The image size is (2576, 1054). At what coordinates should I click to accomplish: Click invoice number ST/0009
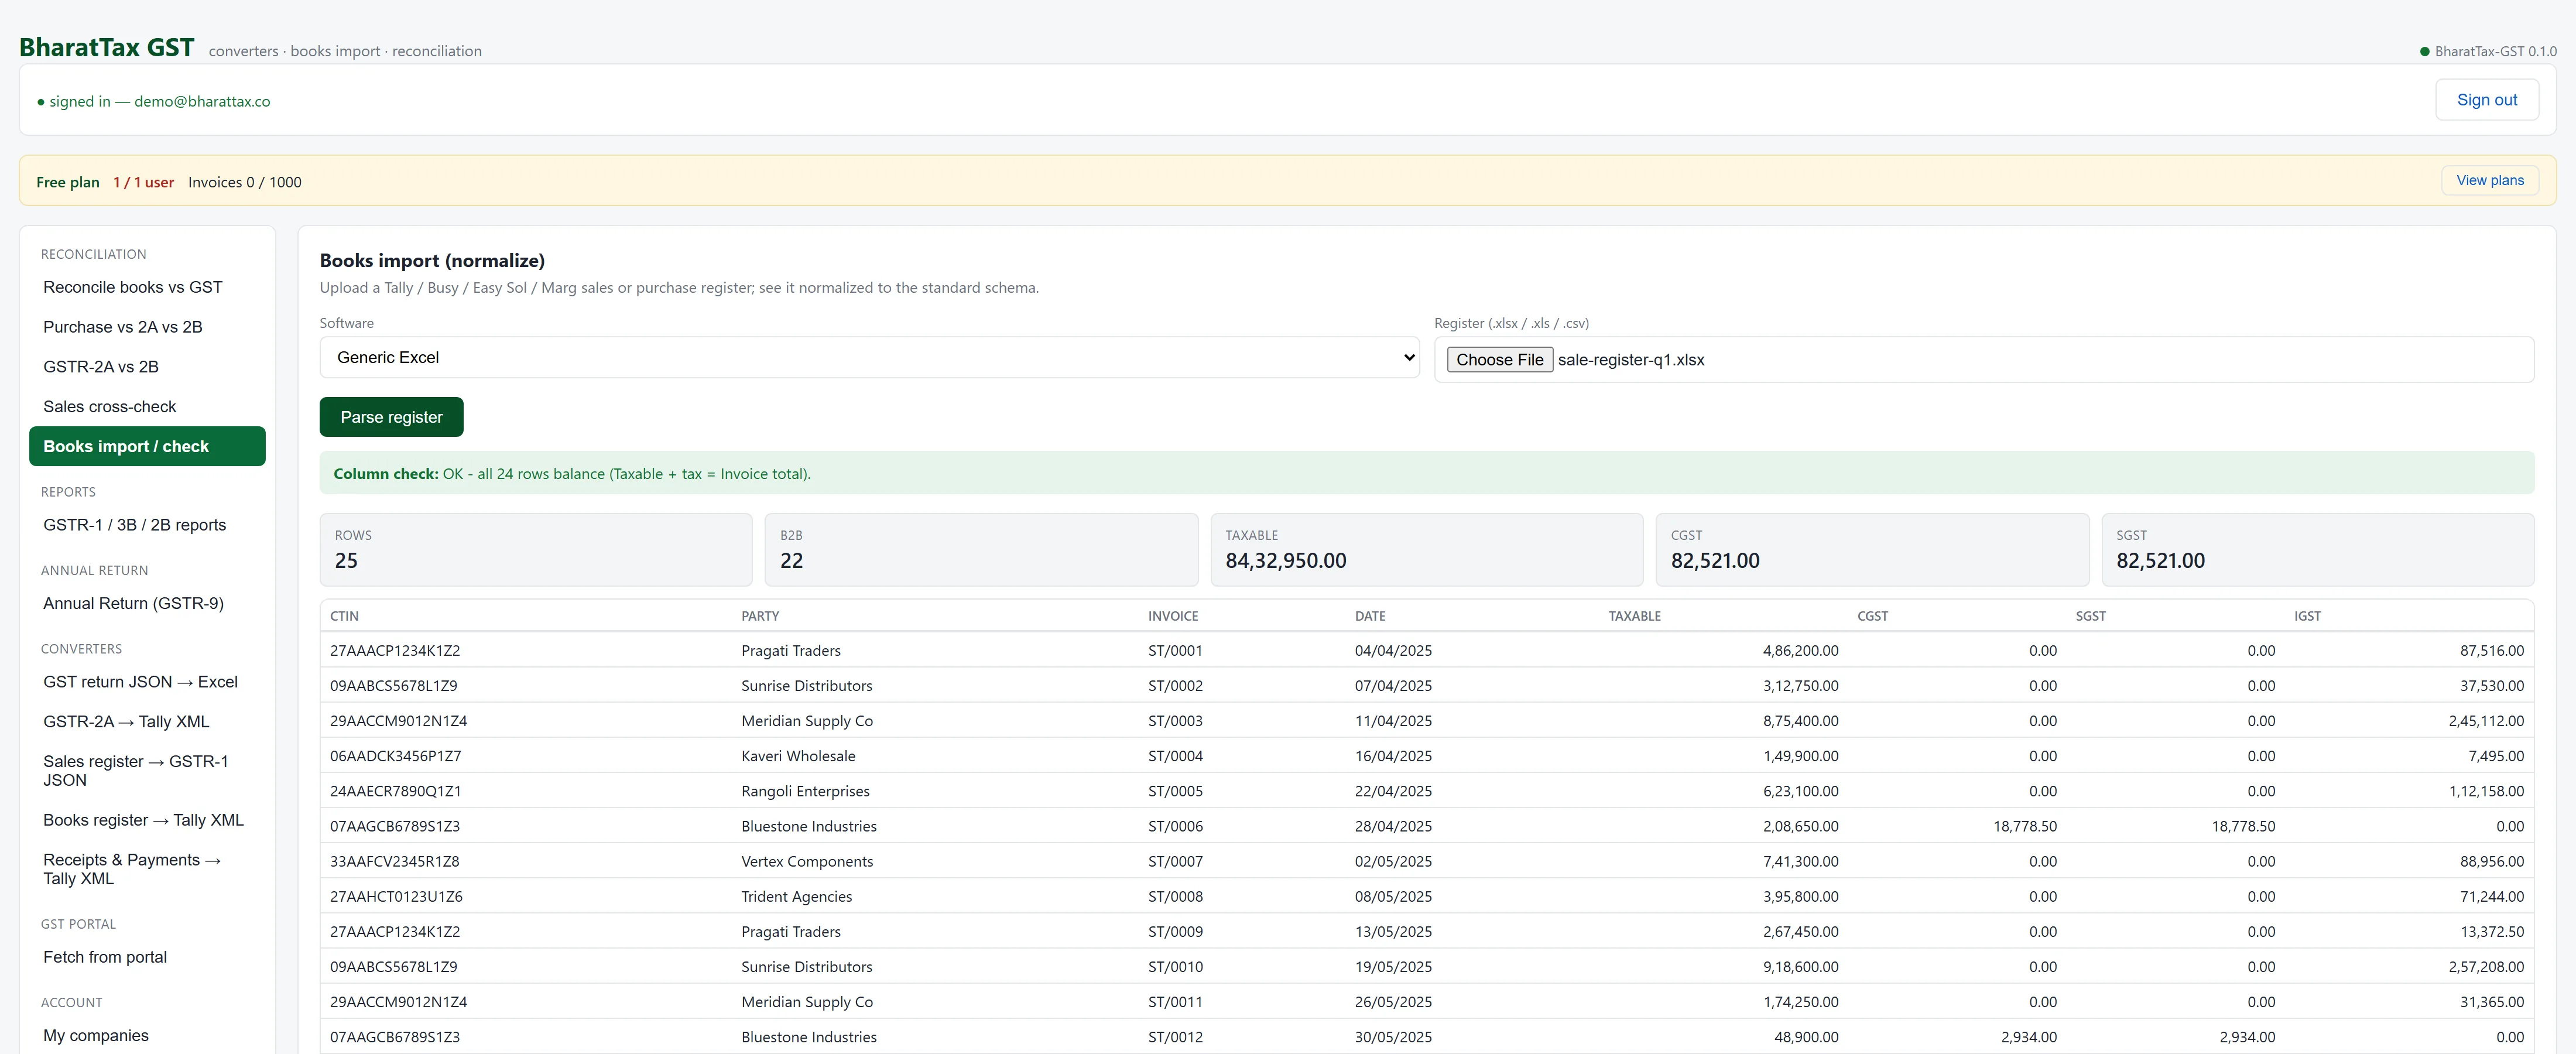tap(1175, 931)
